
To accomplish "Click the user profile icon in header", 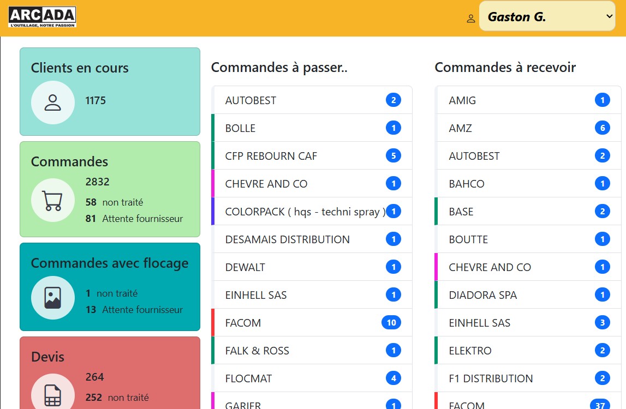I will (x=471, y=18).
